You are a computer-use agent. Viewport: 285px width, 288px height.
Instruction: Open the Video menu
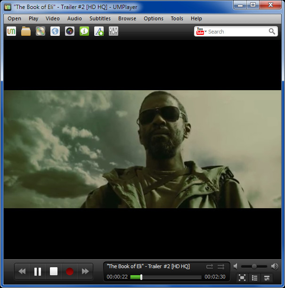[53, 18]
